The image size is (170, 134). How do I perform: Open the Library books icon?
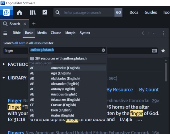pos(33,13)
